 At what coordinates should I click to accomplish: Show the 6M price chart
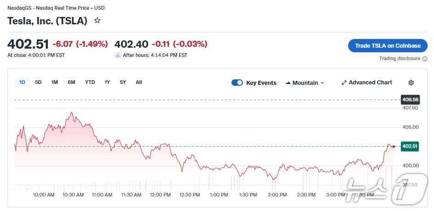(71, 83)
